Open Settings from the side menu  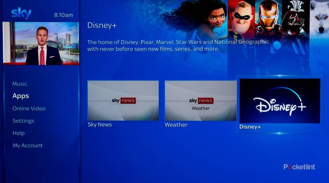tap(23, 121)
